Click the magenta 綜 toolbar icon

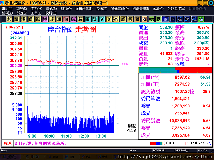coord(73,19)
